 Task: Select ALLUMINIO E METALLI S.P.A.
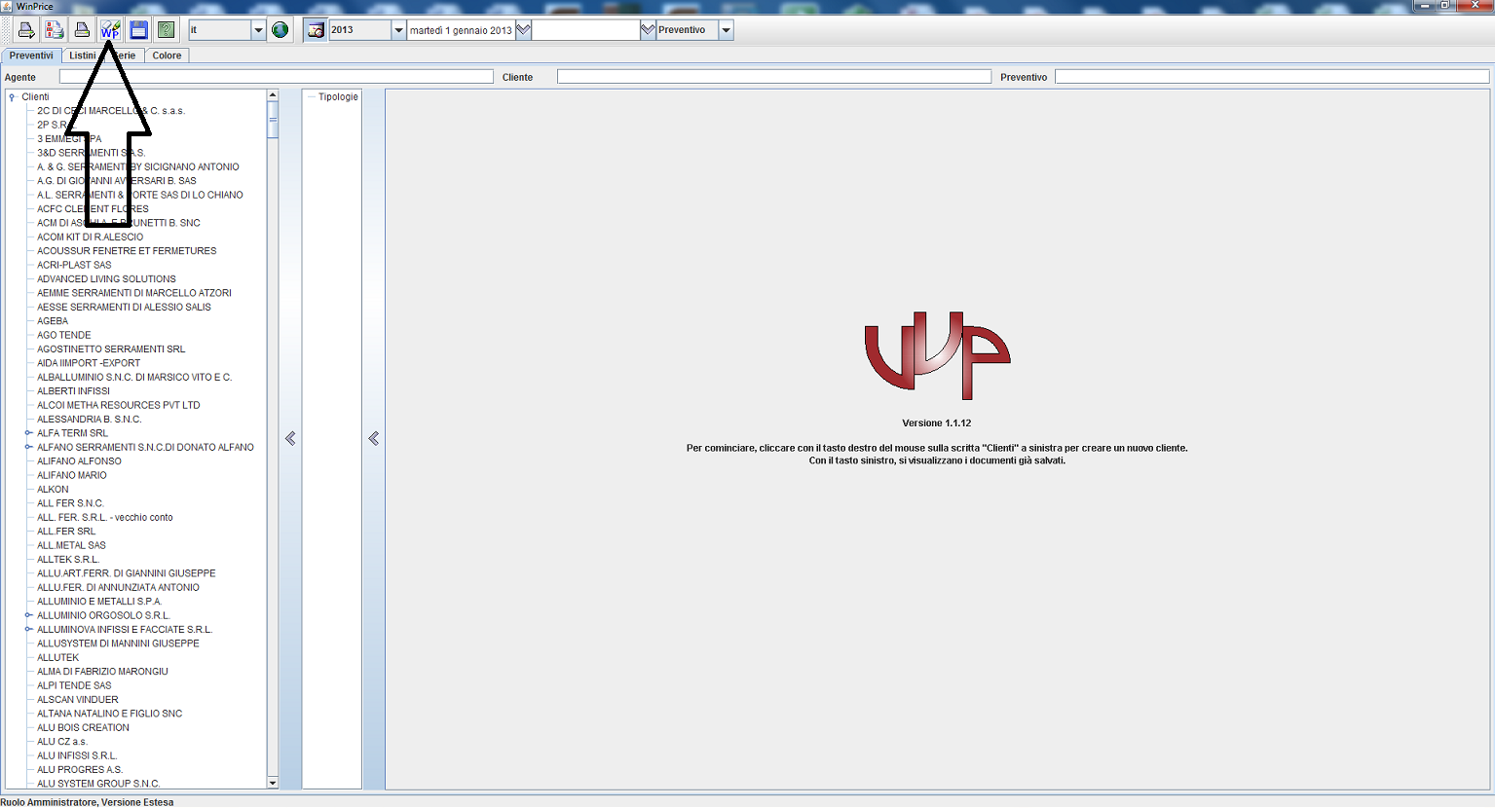click(x=99, y=602)
